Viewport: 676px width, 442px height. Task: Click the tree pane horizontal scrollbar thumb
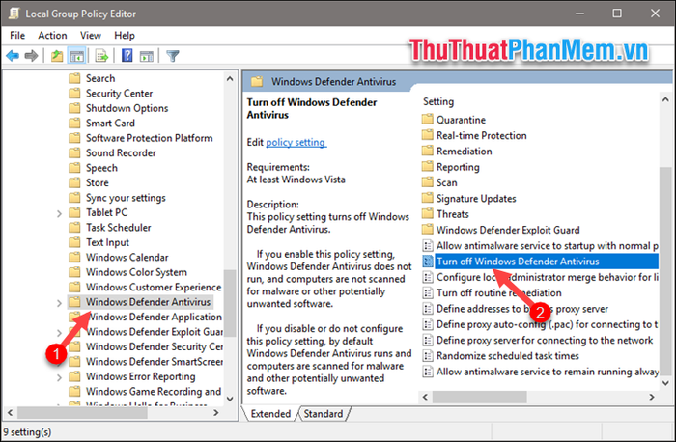tap(82, 413)
